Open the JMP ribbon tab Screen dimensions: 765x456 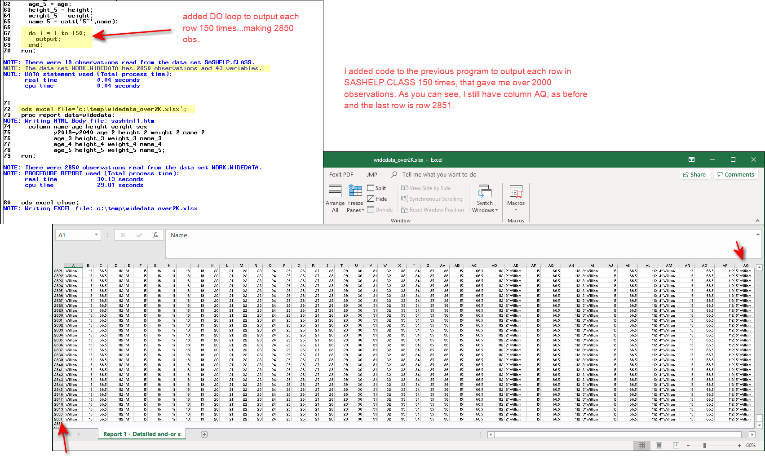click(x=371, y=174)
